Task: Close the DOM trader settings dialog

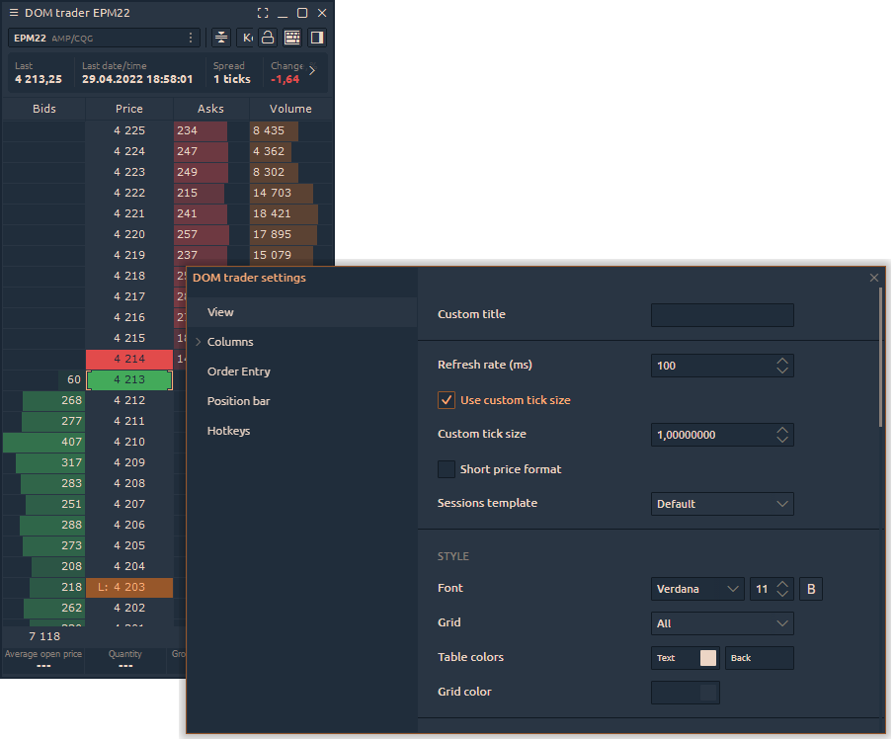Action: point(873,278)
